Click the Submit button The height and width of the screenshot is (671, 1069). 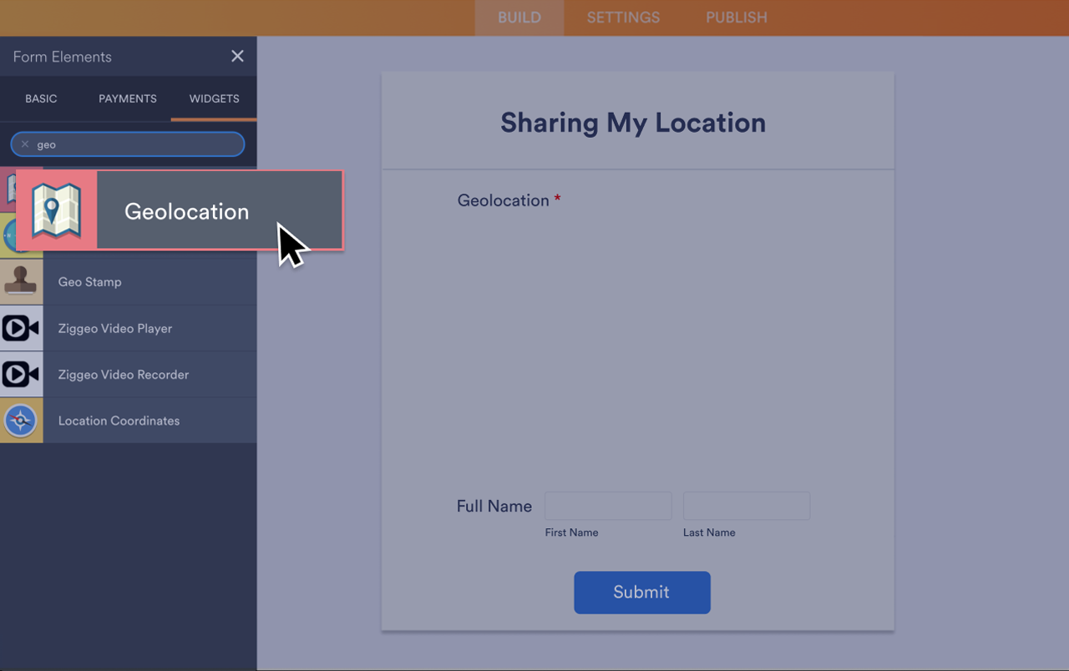[641, 593]
